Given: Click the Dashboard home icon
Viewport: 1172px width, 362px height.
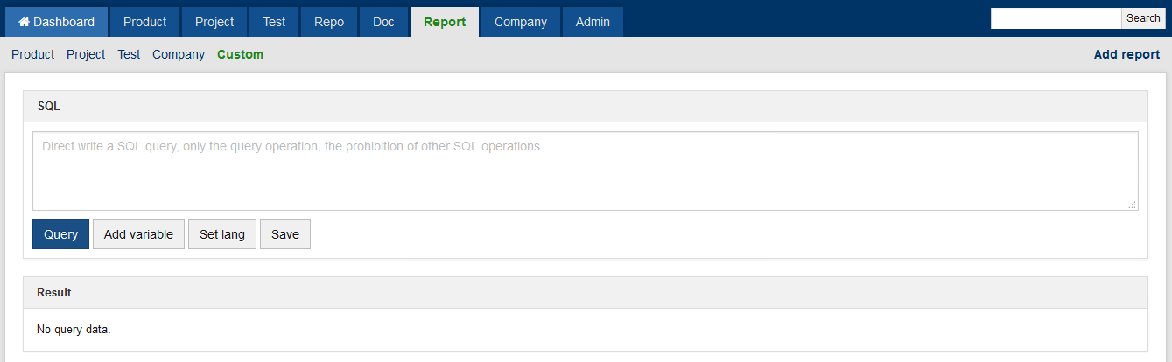Looking at the screenshot, I should click(x=25, y=22).
